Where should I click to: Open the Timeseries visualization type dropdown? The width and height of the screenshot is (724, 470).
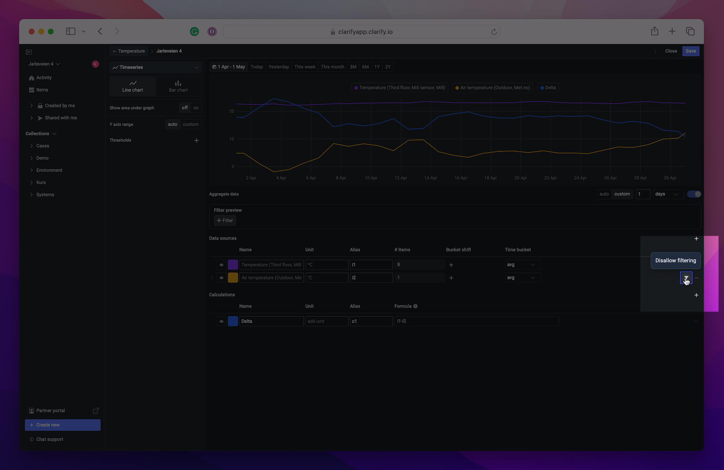click(x=155, y=67)
